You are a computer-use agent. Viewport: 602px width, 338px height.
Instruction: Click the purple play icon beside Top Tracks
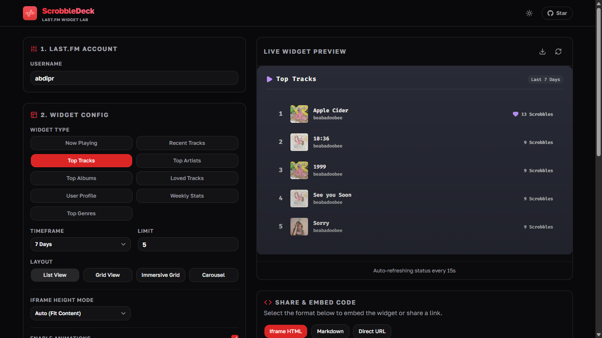pyautogui.click(x=269, y=79)
